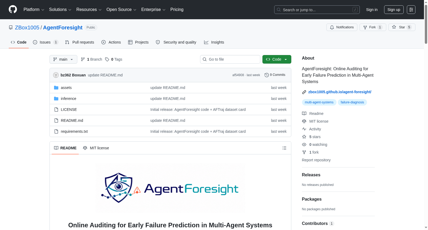The height and width of the screenshot is (230, 428).
Task: Switch to the Pull requests tab
Action: [79, 42]
